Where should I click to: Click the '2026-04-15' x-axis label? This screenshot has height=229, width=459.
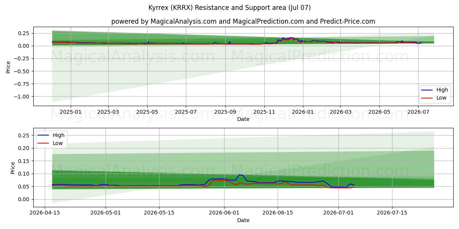click(x=45, y=213)
